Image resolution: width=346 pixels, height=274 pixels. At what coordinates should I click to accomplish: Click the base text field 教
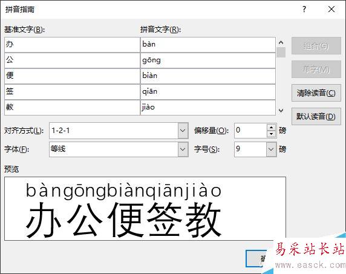coord(72,108)
